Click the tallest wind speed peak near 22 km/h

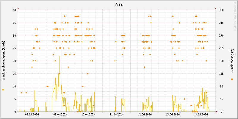click(x=60, y=56)
